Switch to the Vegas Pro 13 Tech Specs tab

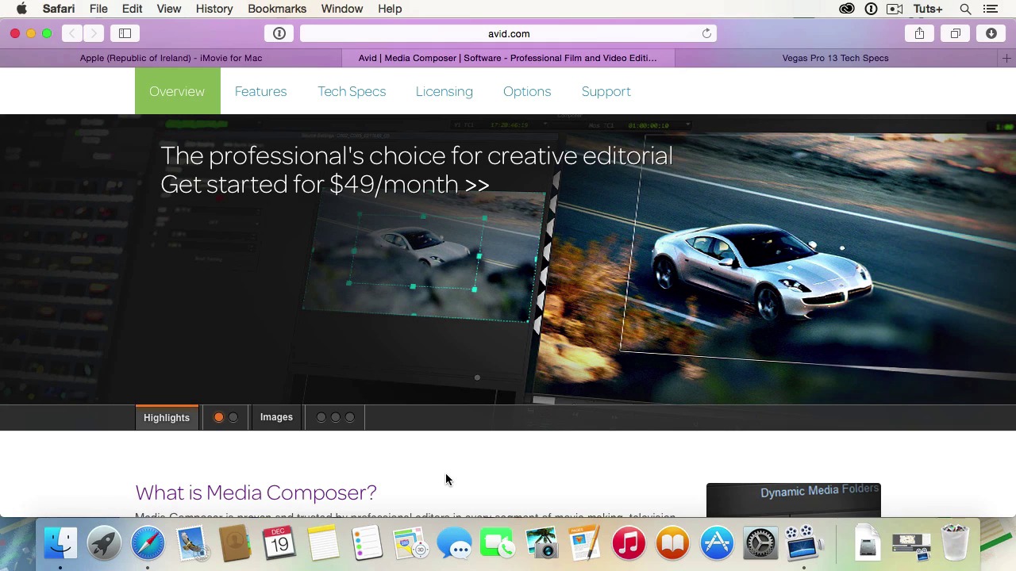click(x=835, y=58)
